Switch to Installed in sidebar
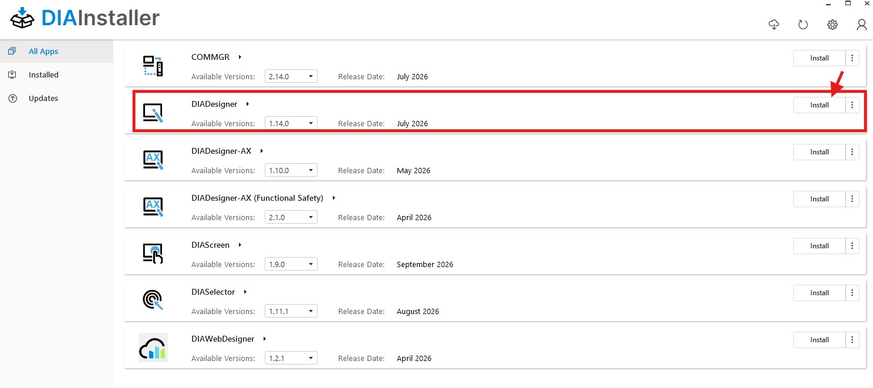This screenshot has width=873, height=388. (56, 75)
